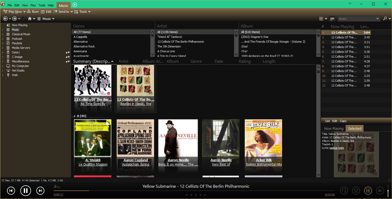Expand the Classical Music tree node
This screenshot has height=199, width=392.
click(x=2, y=34)
